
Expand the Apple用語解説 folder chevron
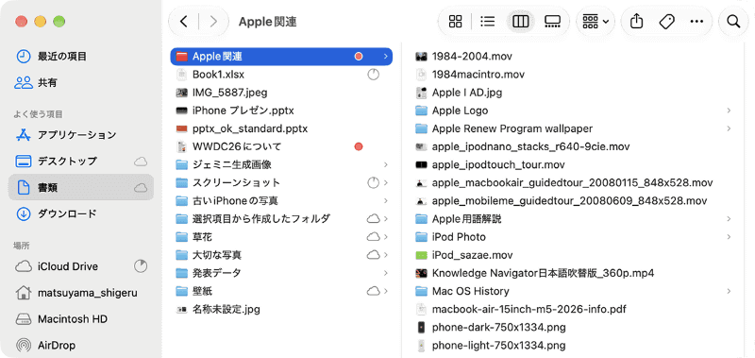729,219
